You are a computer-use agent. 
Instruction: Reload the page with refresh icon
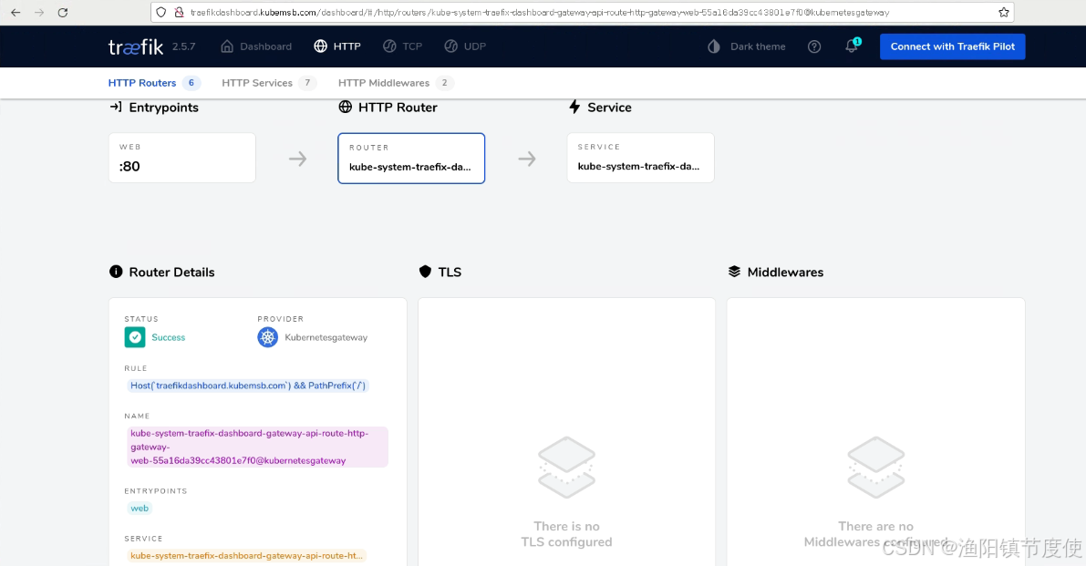tap(62, 13)
